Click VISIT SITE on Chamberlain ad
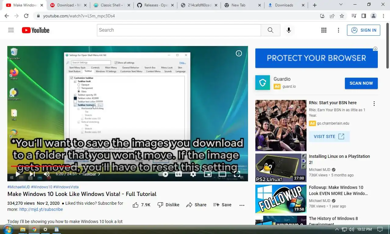The image size is (390, 234). click(329, 136)
